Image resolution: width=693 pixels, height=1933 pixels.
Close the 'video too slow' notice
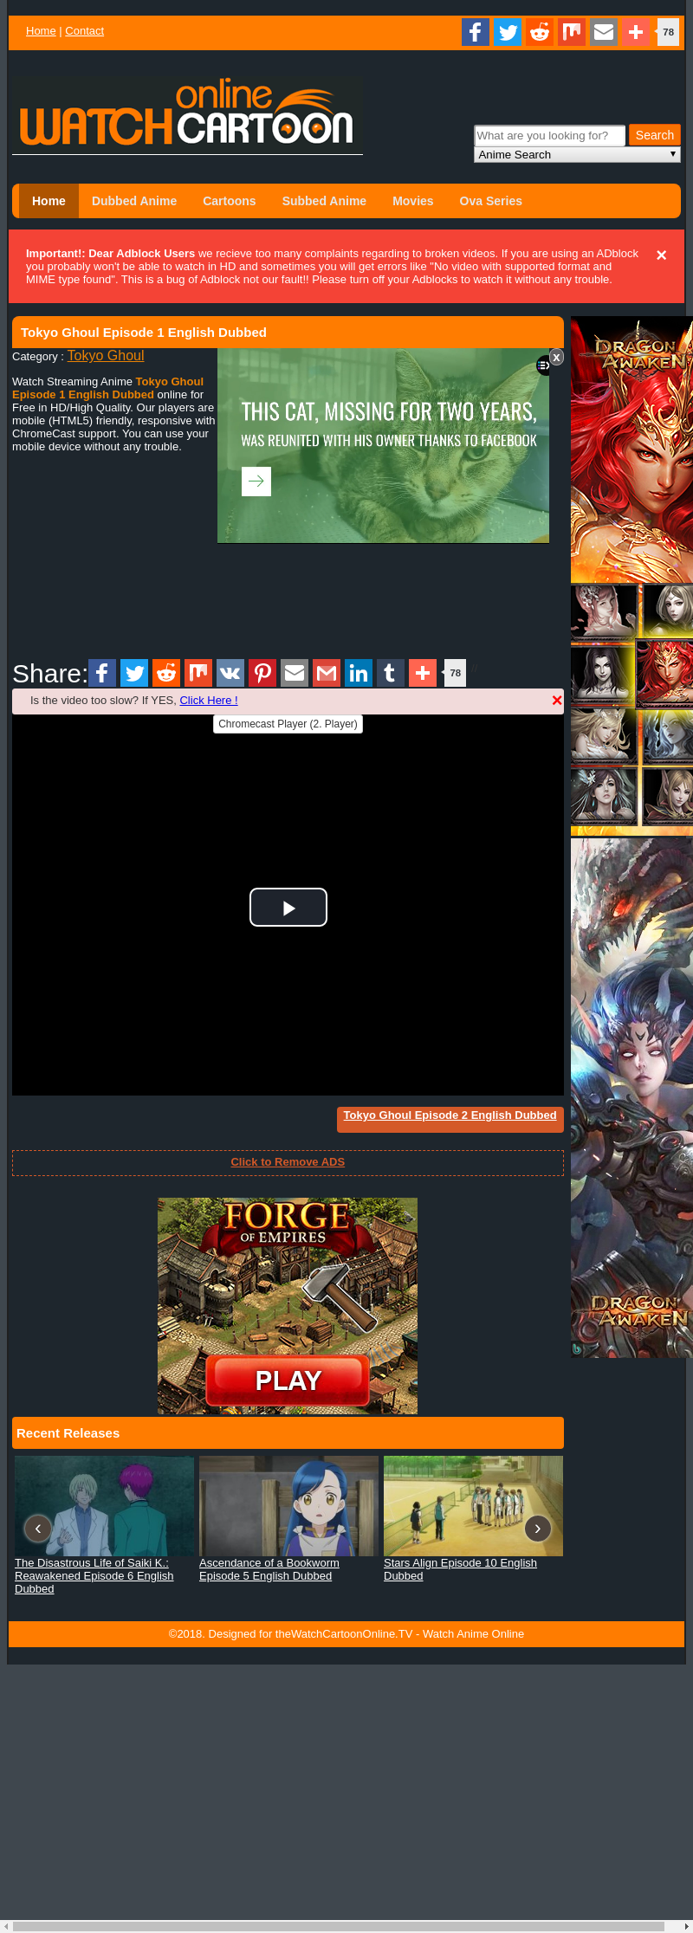click(557, 701)
